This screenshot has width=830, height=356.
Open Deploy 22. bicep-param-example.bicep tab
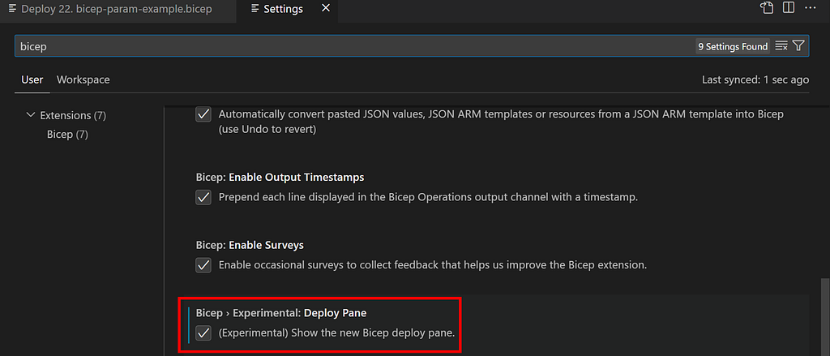[116, 9]
